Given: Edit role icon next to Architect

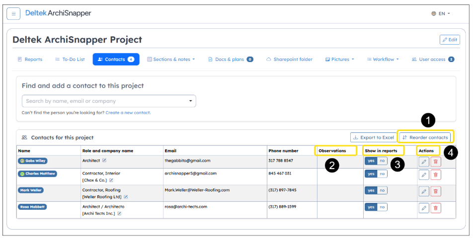Looking at the screenshot, I should point(104,161).
